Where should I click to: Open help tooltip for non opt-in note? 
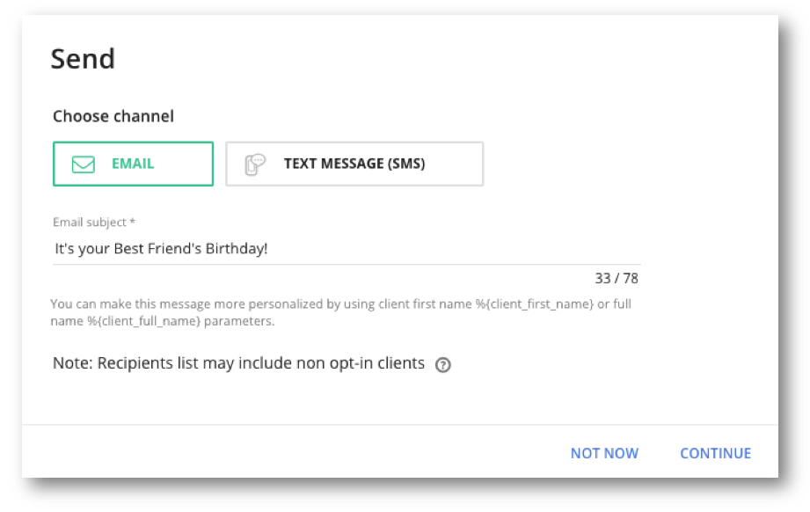(x=442, y=365)
